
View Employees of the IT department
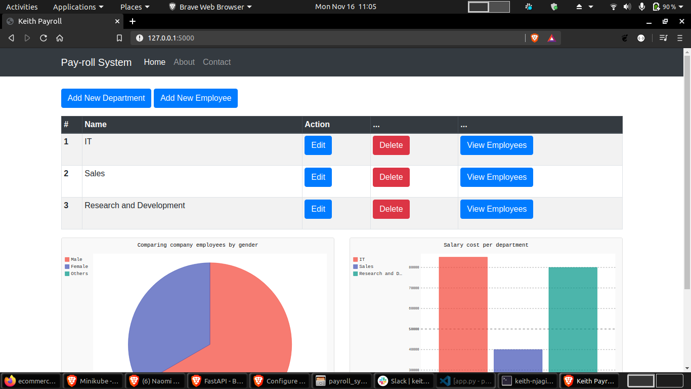click(497, 145)
